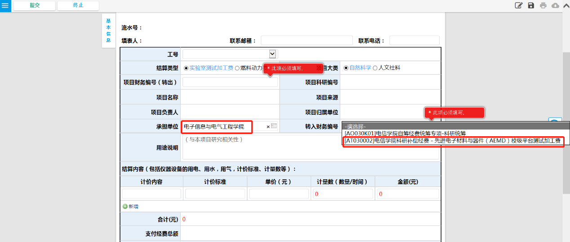Select AO030K01 电信学院自筹经费 option

405,133
